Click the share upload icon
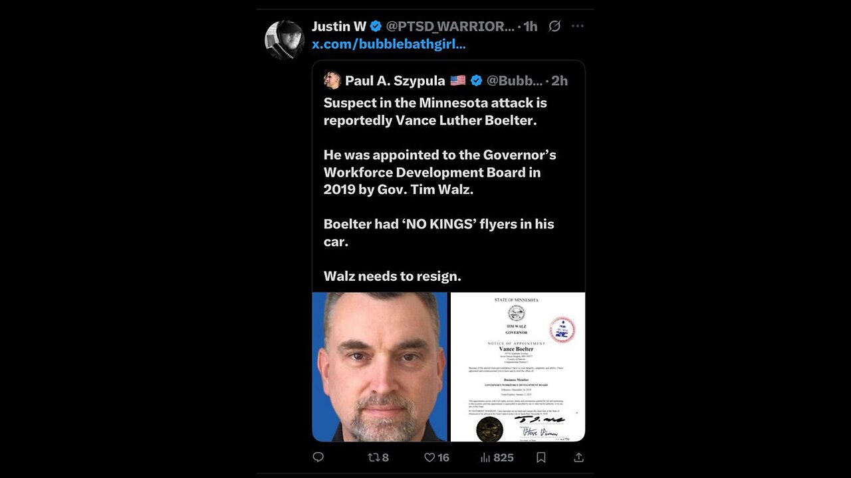 click(578, 457)
